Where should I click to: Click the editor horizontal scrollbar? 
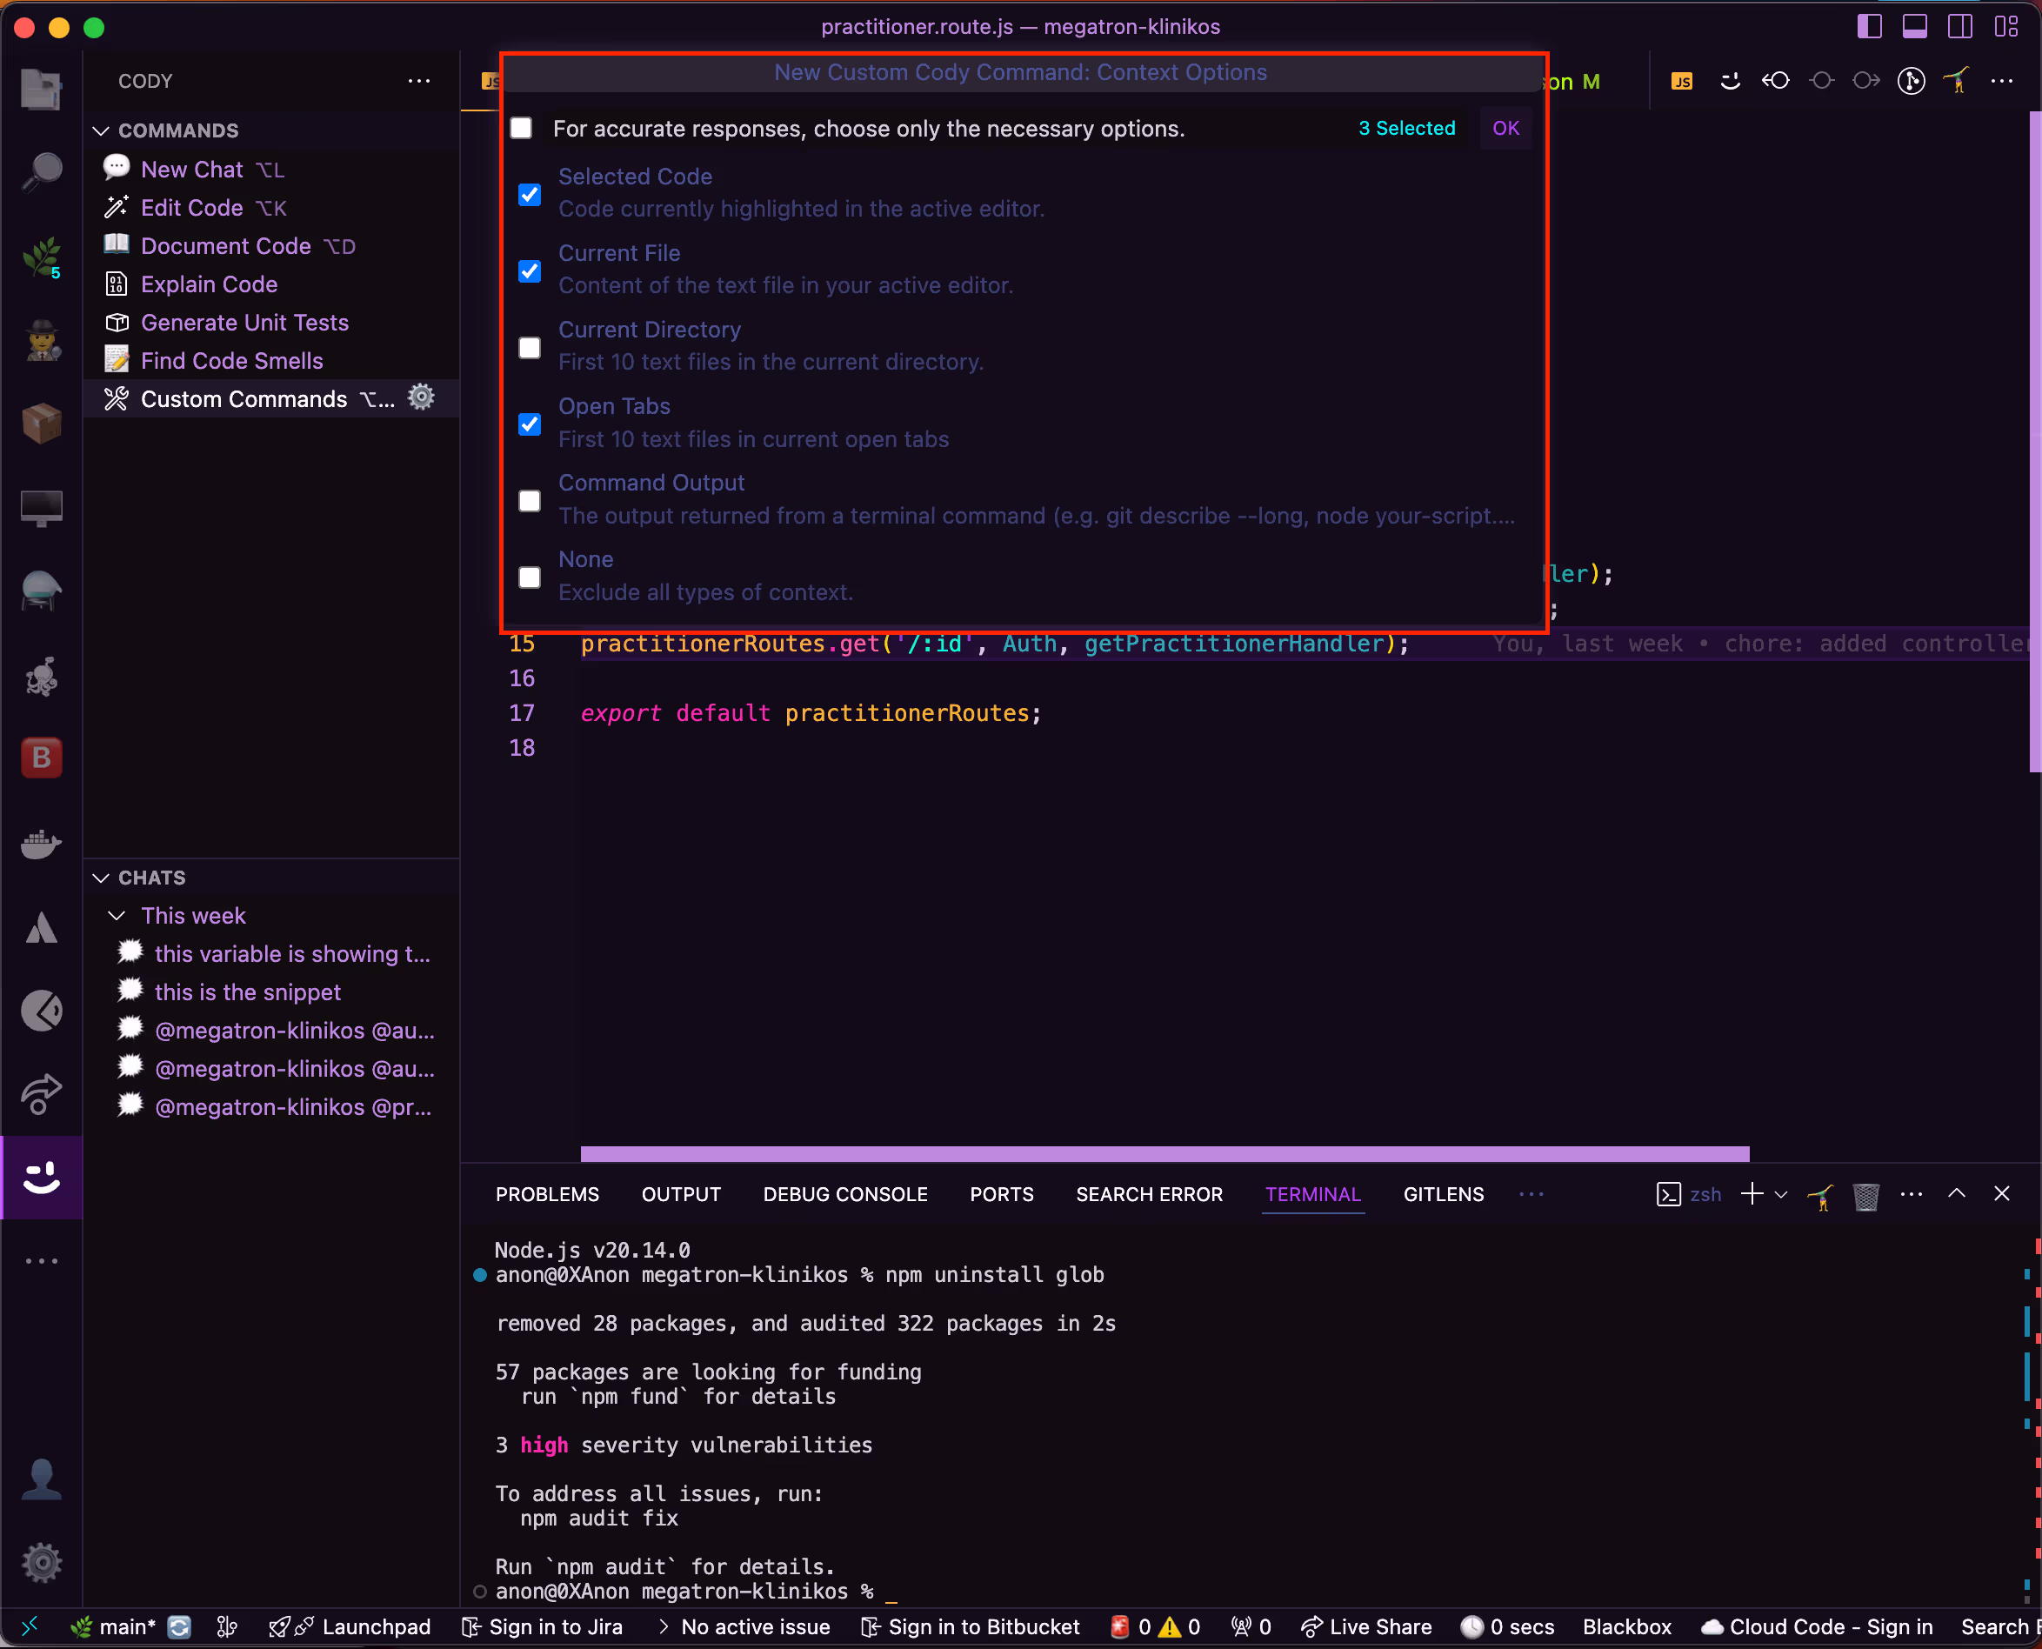1164,1154
